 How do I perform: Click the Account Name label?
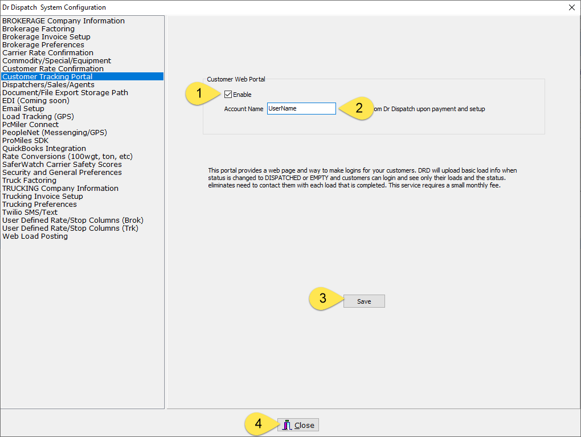pos(243,109)
